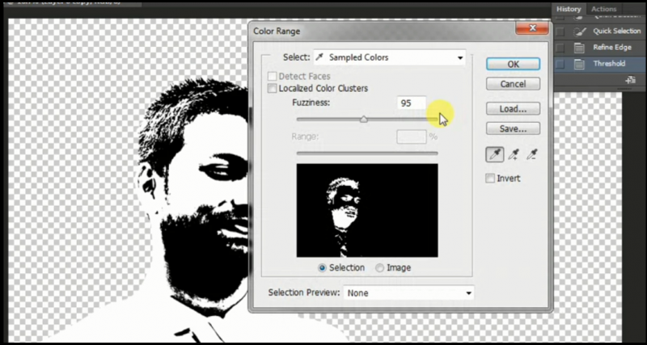647x345 pixels.
Task: Choose the Selection radio button
Action: tap(322, 268)
